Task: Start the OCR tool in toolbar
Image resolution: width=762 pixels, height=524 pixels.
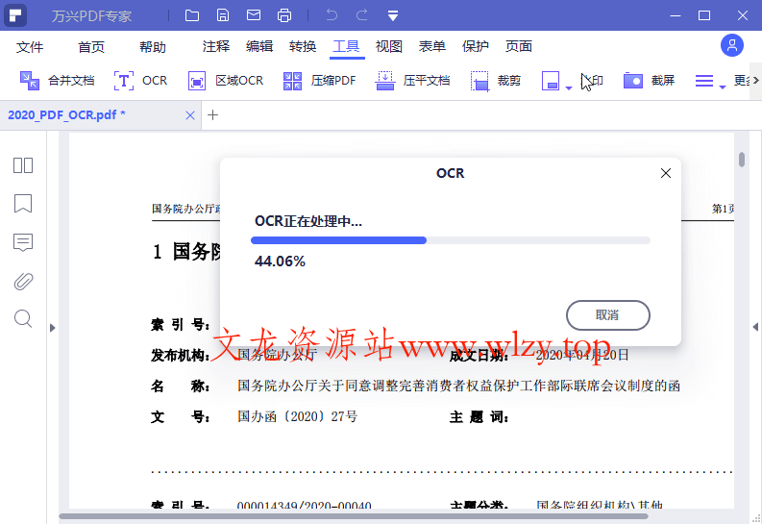Action: click(x=140, y=81)
